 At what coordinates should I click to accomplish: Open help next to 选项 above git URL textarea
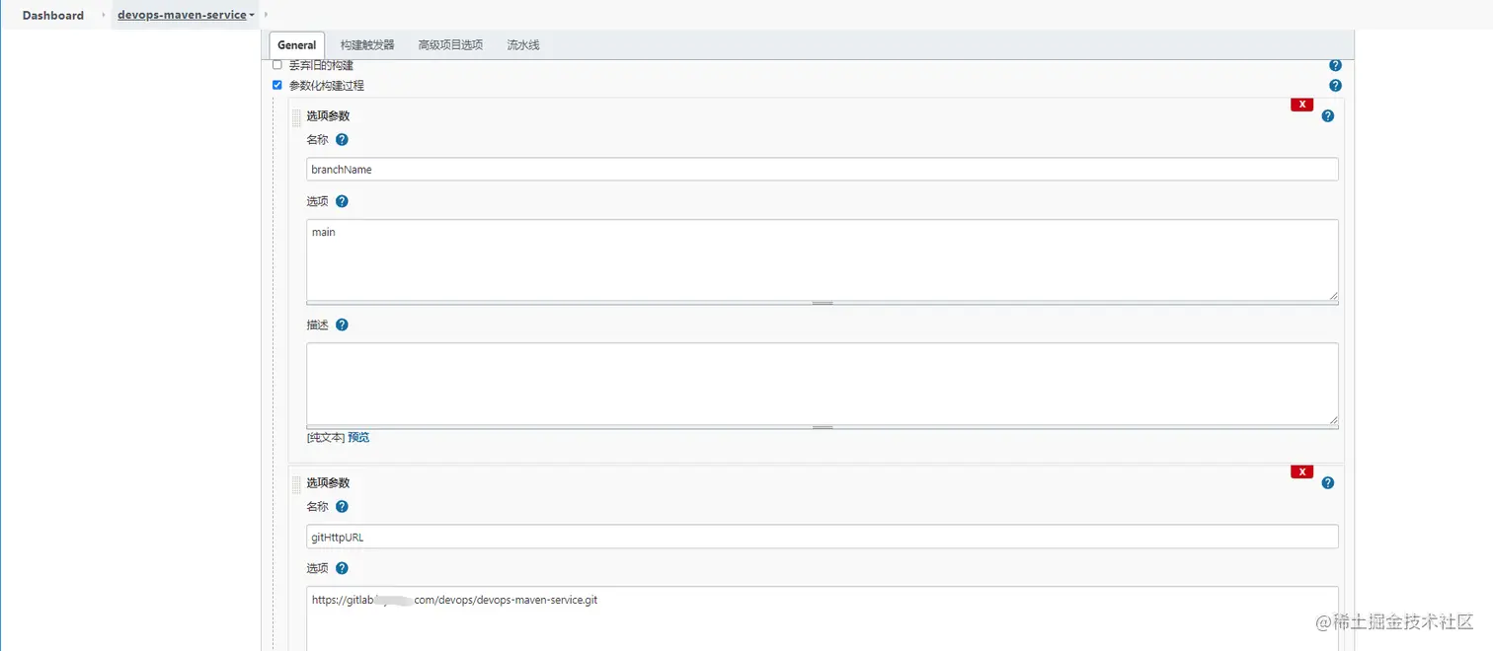(x=342, y=568)
